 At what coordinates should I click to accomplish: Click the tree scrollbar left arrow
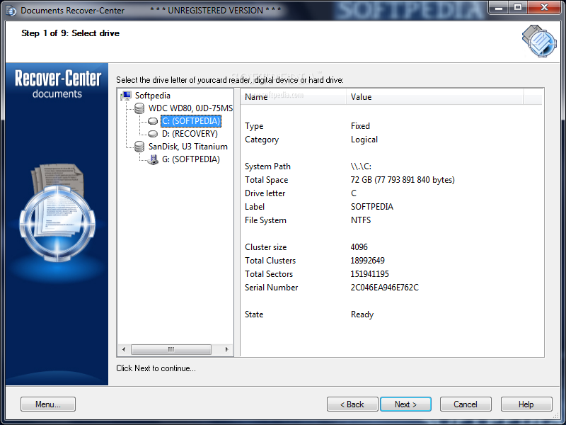(x=124, y=349)
